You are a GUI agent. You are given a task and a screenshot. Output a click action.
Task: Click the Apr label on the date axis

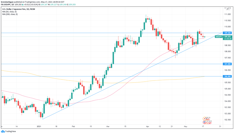tap(148, 126)
